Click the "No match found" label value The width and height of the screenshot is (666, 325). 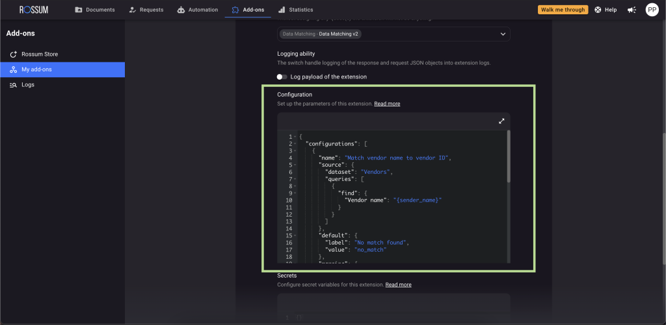pos(381,243)
